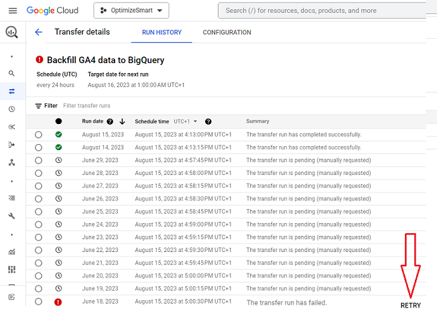This screenshot has width=437, height=319.
Task: Select the June 23, 2023 run radio button
Action: [x=38, y=237]
